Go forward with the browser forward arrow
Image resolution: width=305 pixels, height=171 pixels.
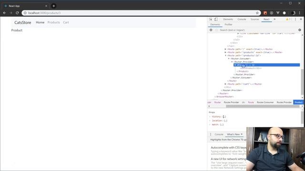[x=11, y=13]
